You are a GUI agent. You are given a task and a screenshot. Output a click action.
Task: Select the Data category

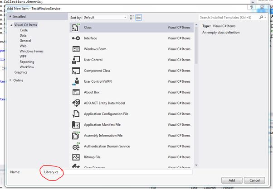[23, 35]
